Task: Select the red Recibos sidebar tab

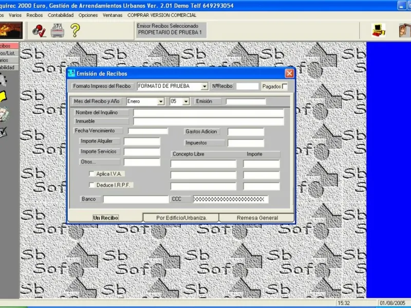Action: click(x=9, y=46)
